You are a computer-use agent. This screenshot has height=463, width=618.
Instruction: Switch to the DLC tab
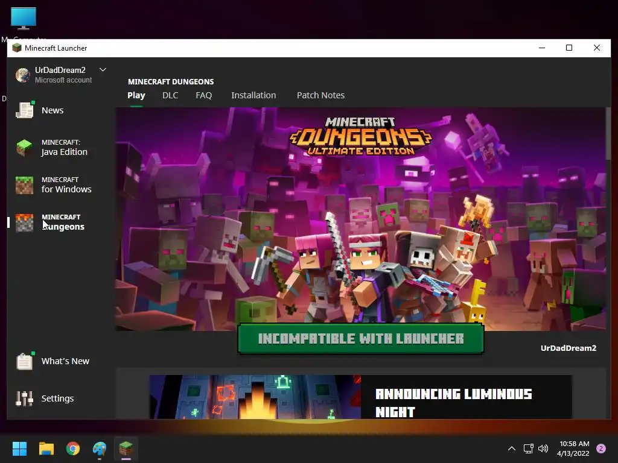click(x=170, y=95)
